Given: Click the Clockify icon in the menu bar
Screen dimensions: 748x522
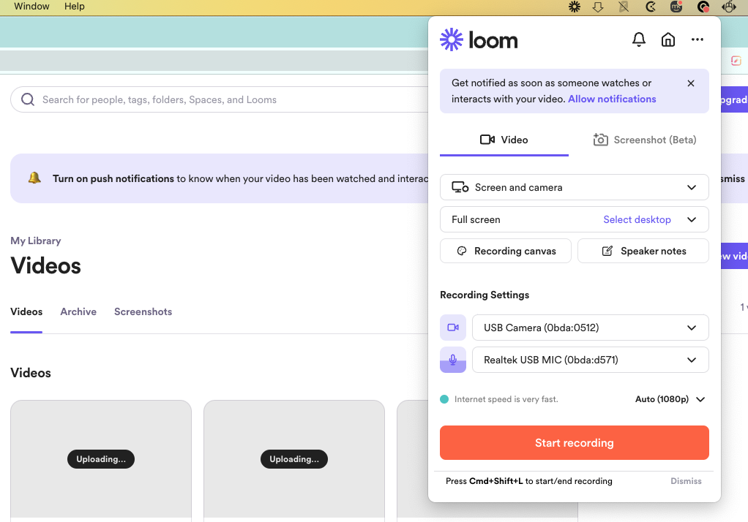Looking at the screenshot, I should [650, 7].
